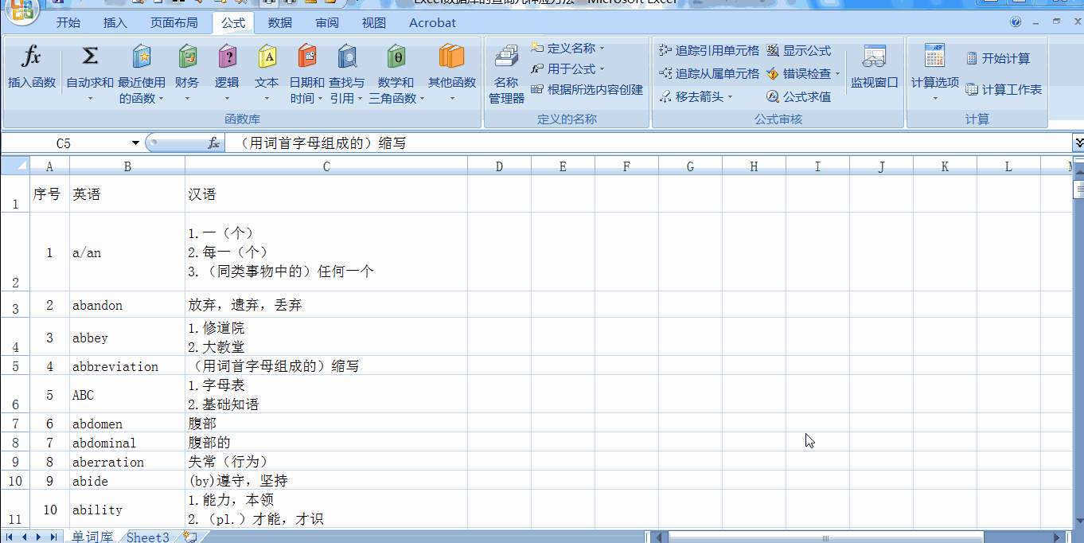Open Math and Trig (数学和三角函数) functions
This screenshot has height=543, width=1084.
tap(396, 57)
